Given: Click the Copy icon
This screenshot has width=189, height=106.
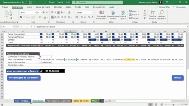Looking at the screenshot, I should pyautogui.click(x=11, y=15).
